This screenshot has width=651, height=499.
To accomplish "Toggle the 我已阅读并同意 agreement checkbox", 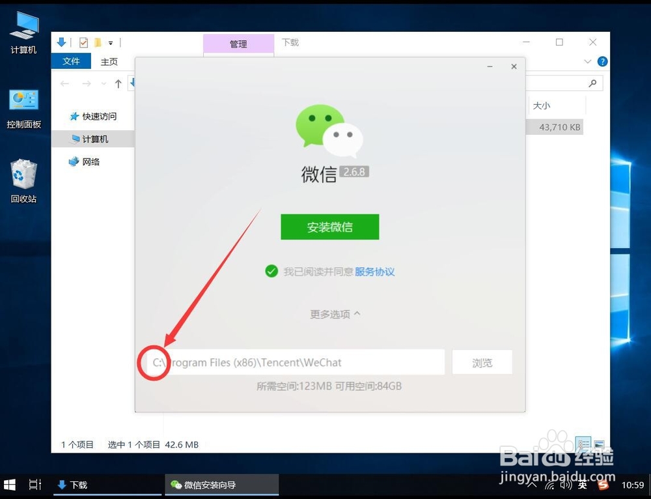I will pos(271,271).
